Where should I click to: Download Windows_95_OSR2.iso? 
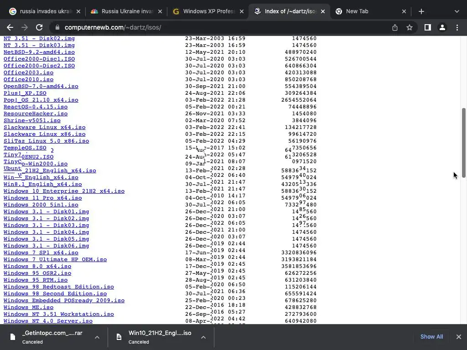[37, 273]
